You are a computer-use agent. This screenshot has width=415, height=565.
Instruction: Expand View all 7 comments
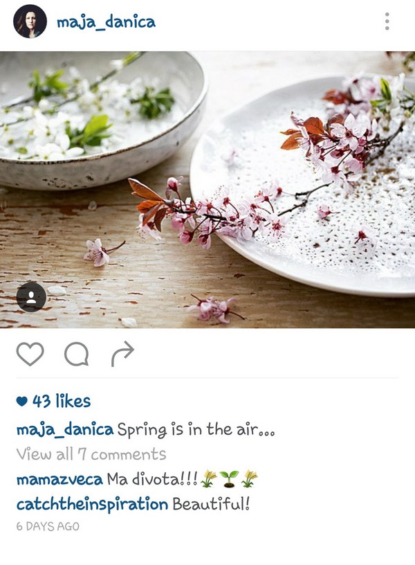[x=91, y=454]
